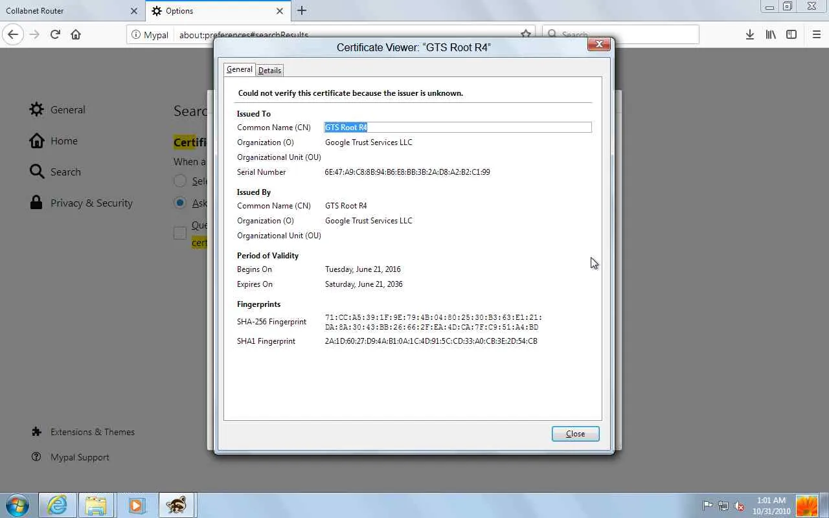Open the Downloads panel

[x=749, y=34]
